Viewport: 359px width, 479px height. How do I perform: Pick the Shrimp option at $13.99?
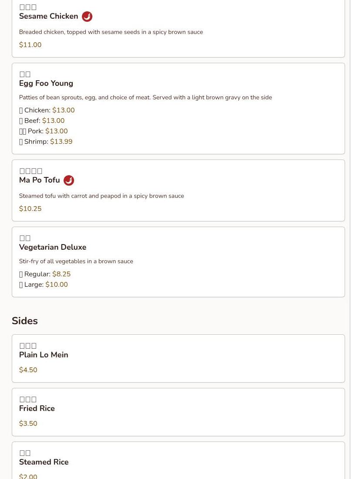tap(46, 142)
